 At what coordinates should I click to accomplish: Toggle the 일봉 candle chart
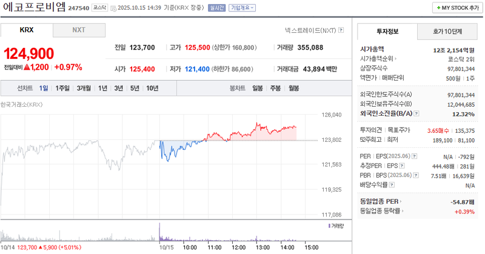click(257, 88)
